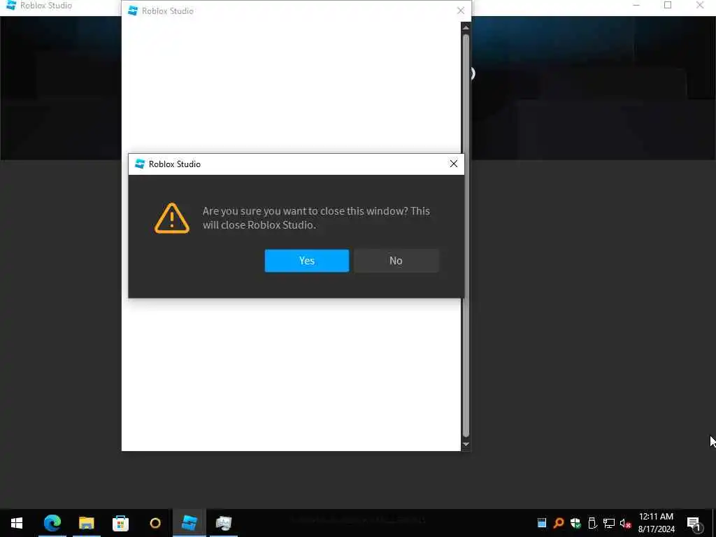Click the blue window tray icon
The width and height of the screenshot is (716, 537).
pyautogui.click(x=542, y=523)
